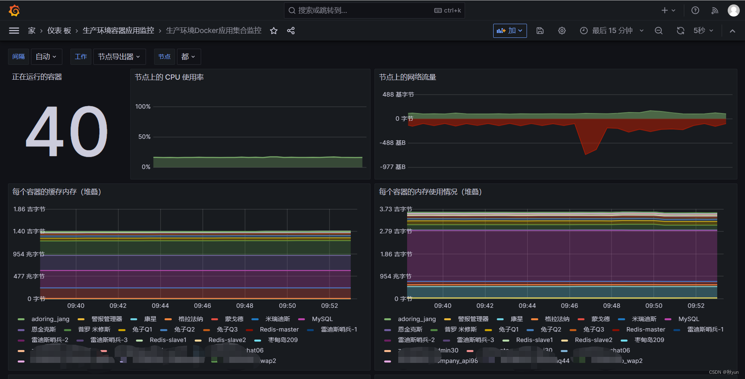Open the user avatar profile menu
The height and width of the screenshot is (379, 745).
click(x=734, y=10)
